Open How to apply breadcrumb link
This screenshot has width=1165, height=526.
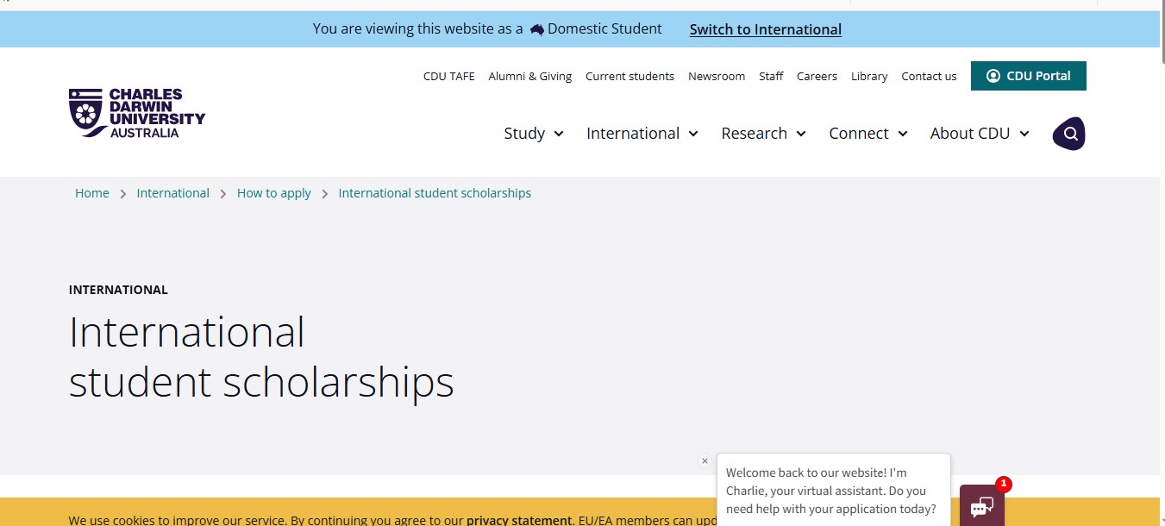pos(273,192)
